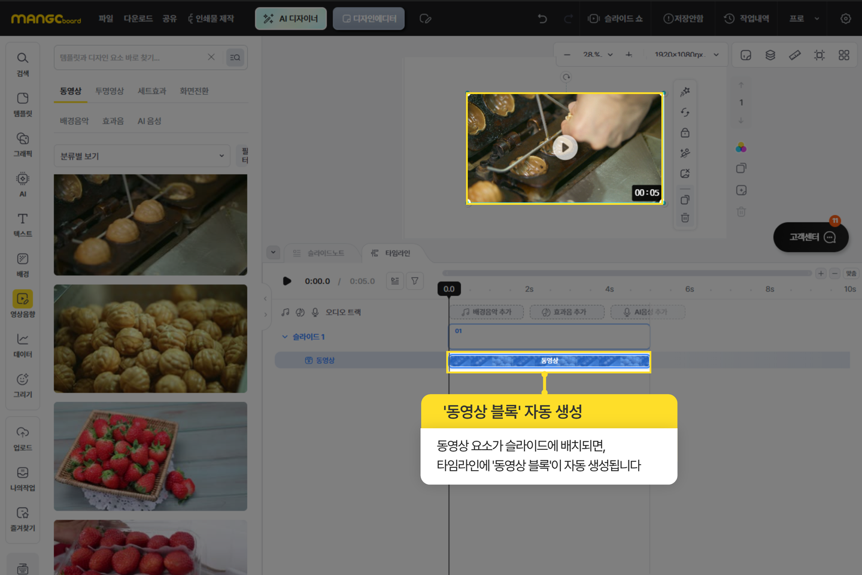Select the 슬라이드노트 tab
Viewport: 862px width, 575px height.
tap(320, 253)
